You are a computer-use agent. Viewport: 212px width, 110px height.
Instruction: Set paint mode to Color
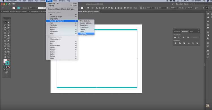[5, 67]
